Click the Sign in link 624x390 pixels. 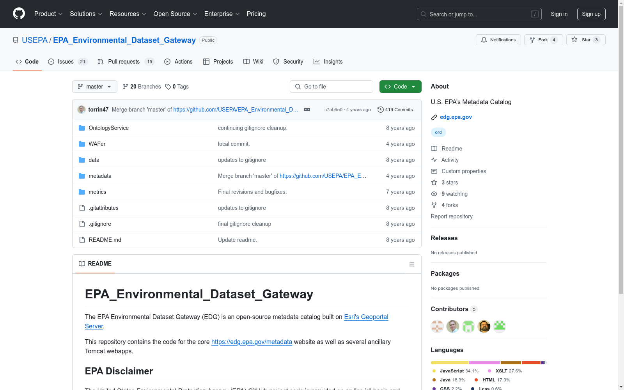[559, 14]
